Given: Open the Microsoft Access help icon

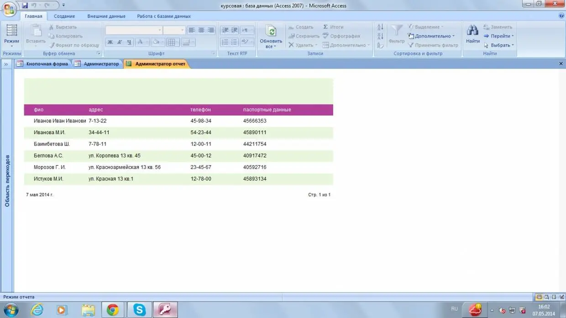Looking at the screenshot, I should point(561,16).
